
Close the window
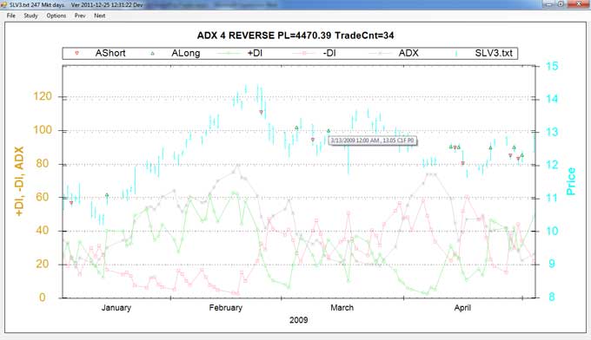pyautogui.click(x=580, y=3)
